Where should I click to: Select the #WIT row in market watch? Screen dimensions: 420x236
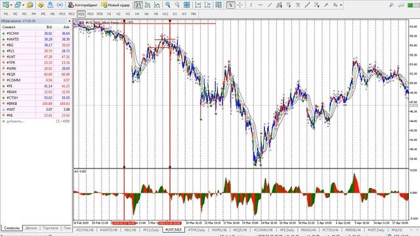pyautogui.click(x=36, y=109)
